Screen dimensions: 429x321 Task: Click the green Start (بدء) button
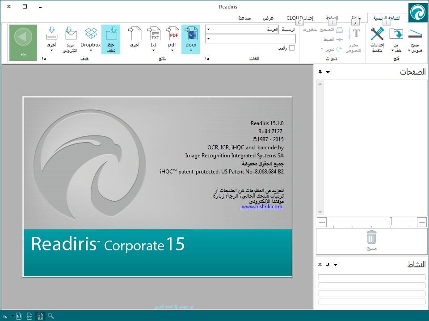(x=23, y=42)
